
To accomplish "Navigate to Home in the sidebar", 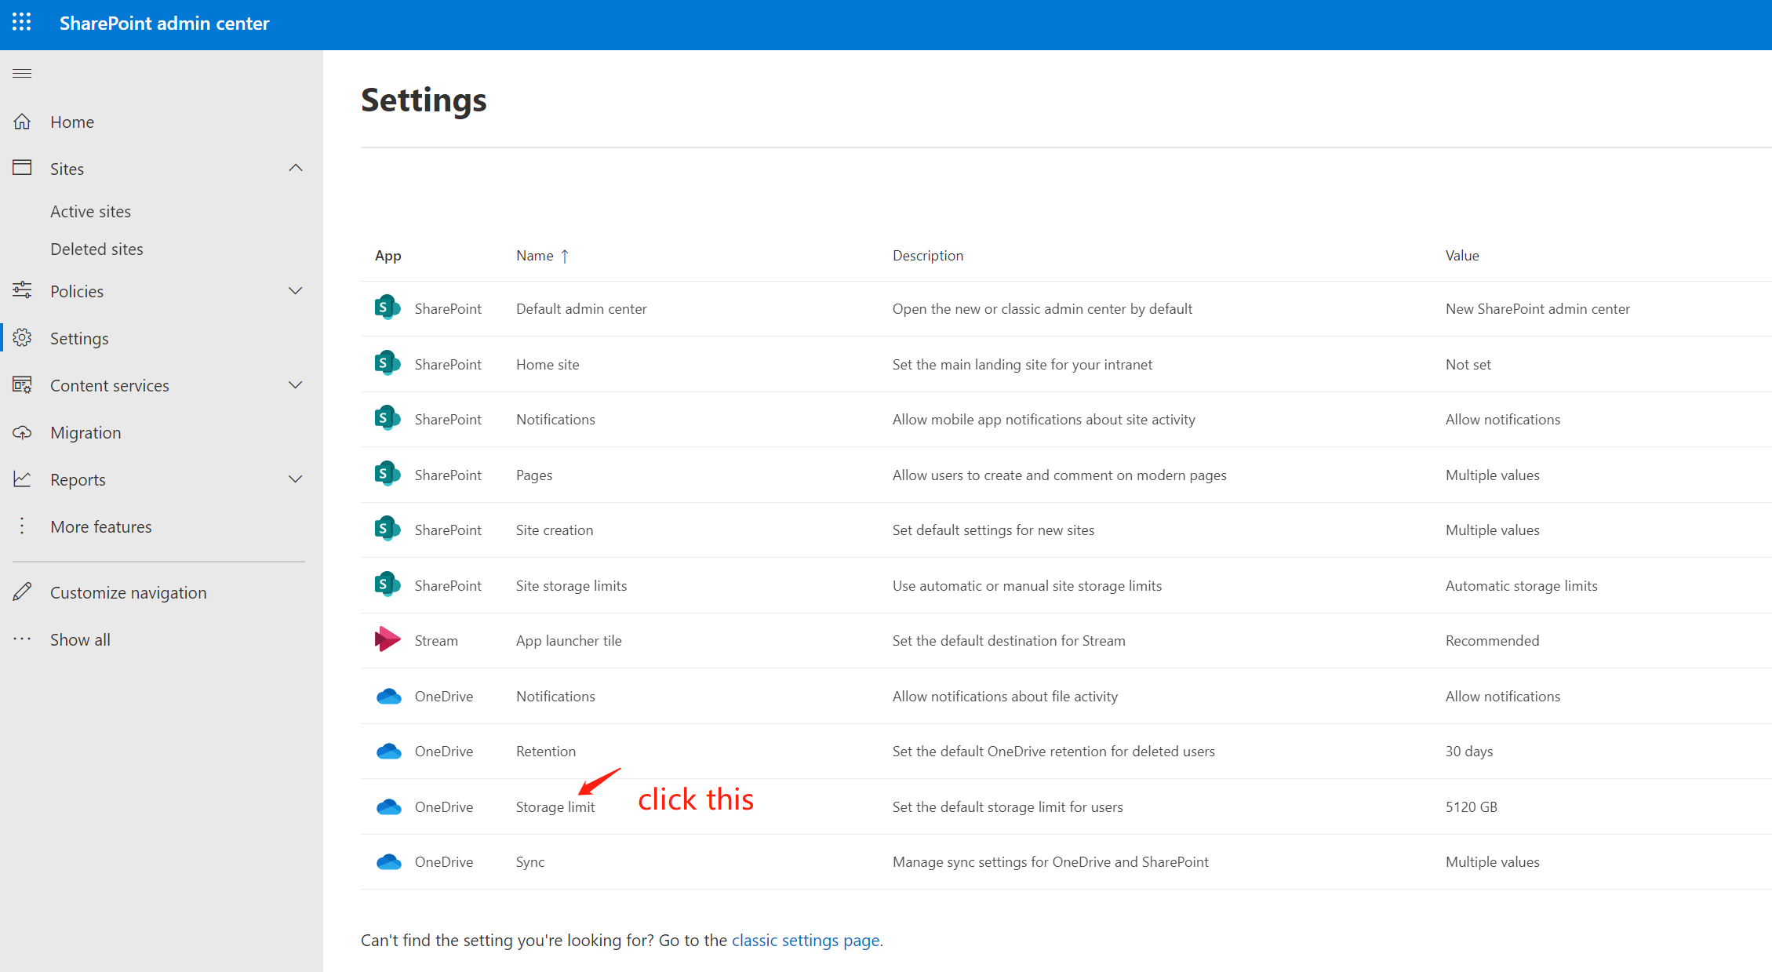I will coord(71,121).
